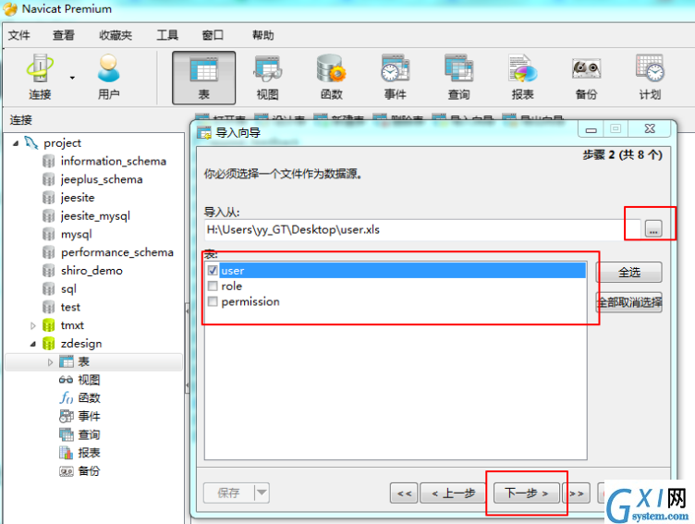The image size is (695, 524).
Task: Click the zdesign database icon
Action: pos(48,344)
